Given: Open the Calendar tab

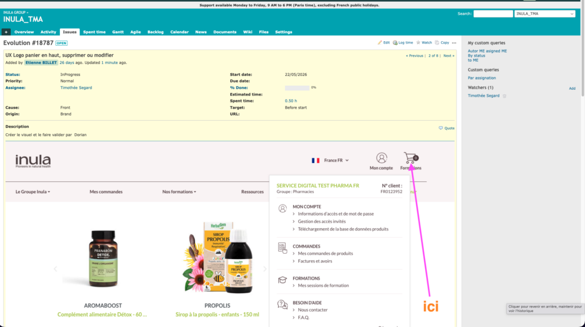Looking at the screenshot, I should (x=179, y=32).
